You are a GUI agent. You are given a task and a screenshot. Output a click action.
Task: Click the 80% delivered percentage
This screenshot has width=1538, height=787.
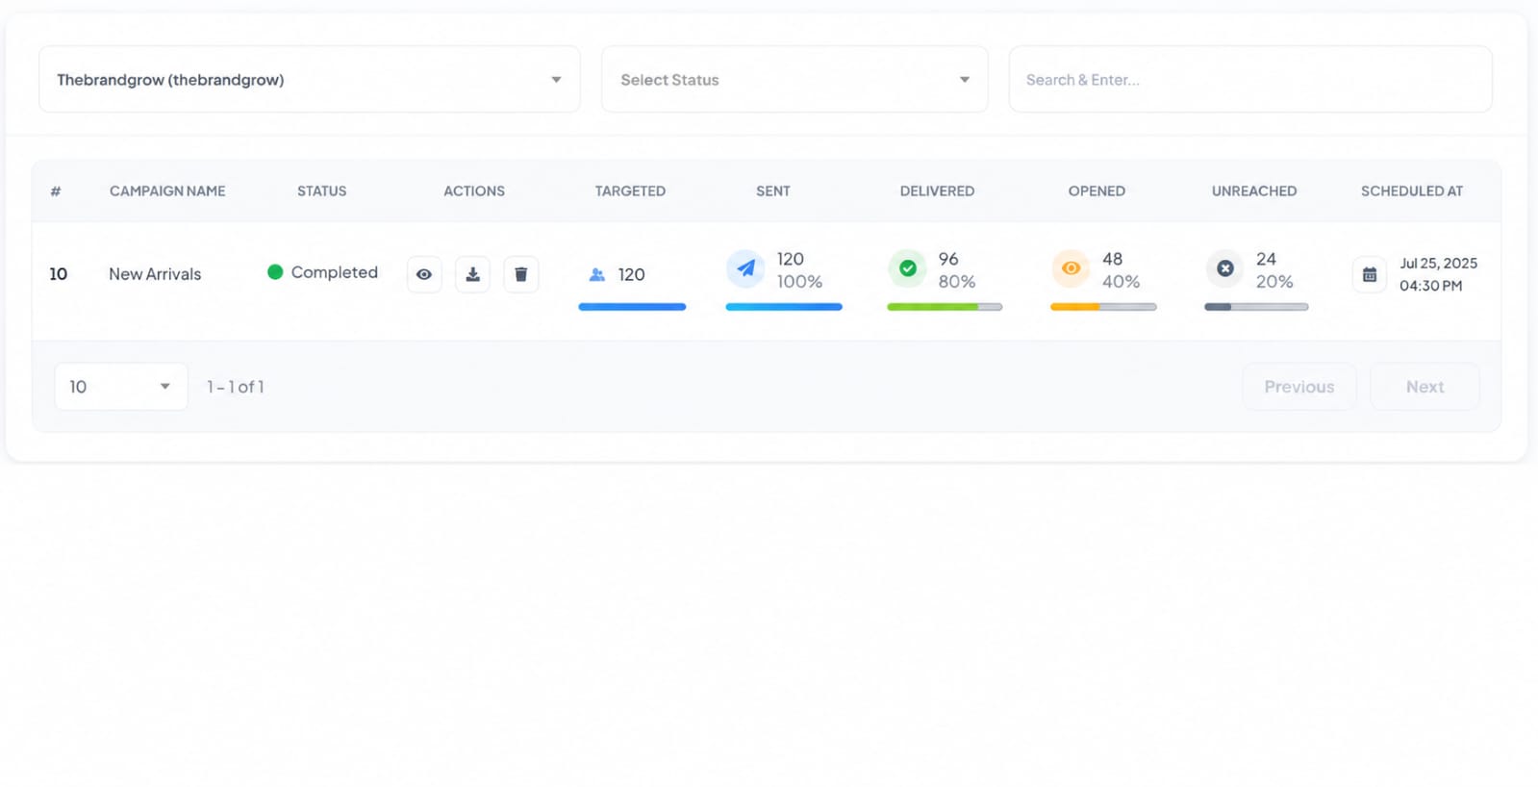(x=957, y=282)
